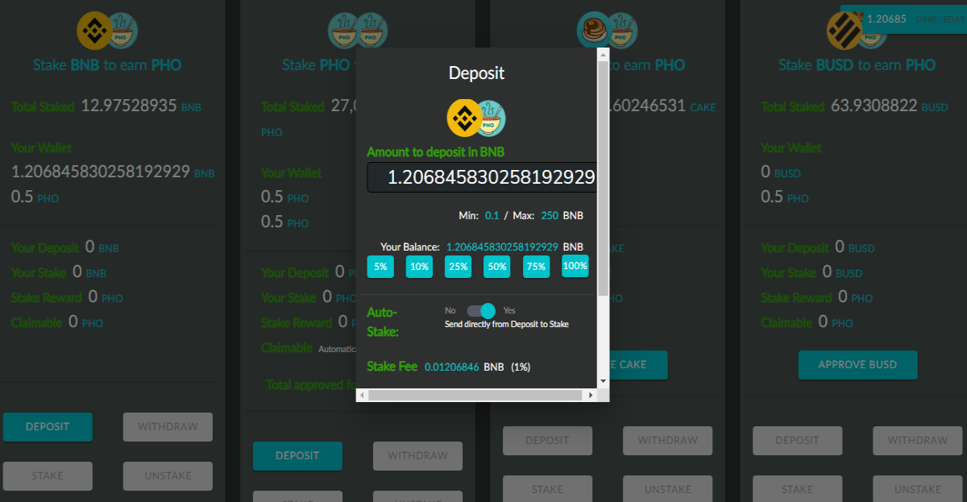Click dialog horizontal scrollbar left arrow

click(x=363, y=395)
